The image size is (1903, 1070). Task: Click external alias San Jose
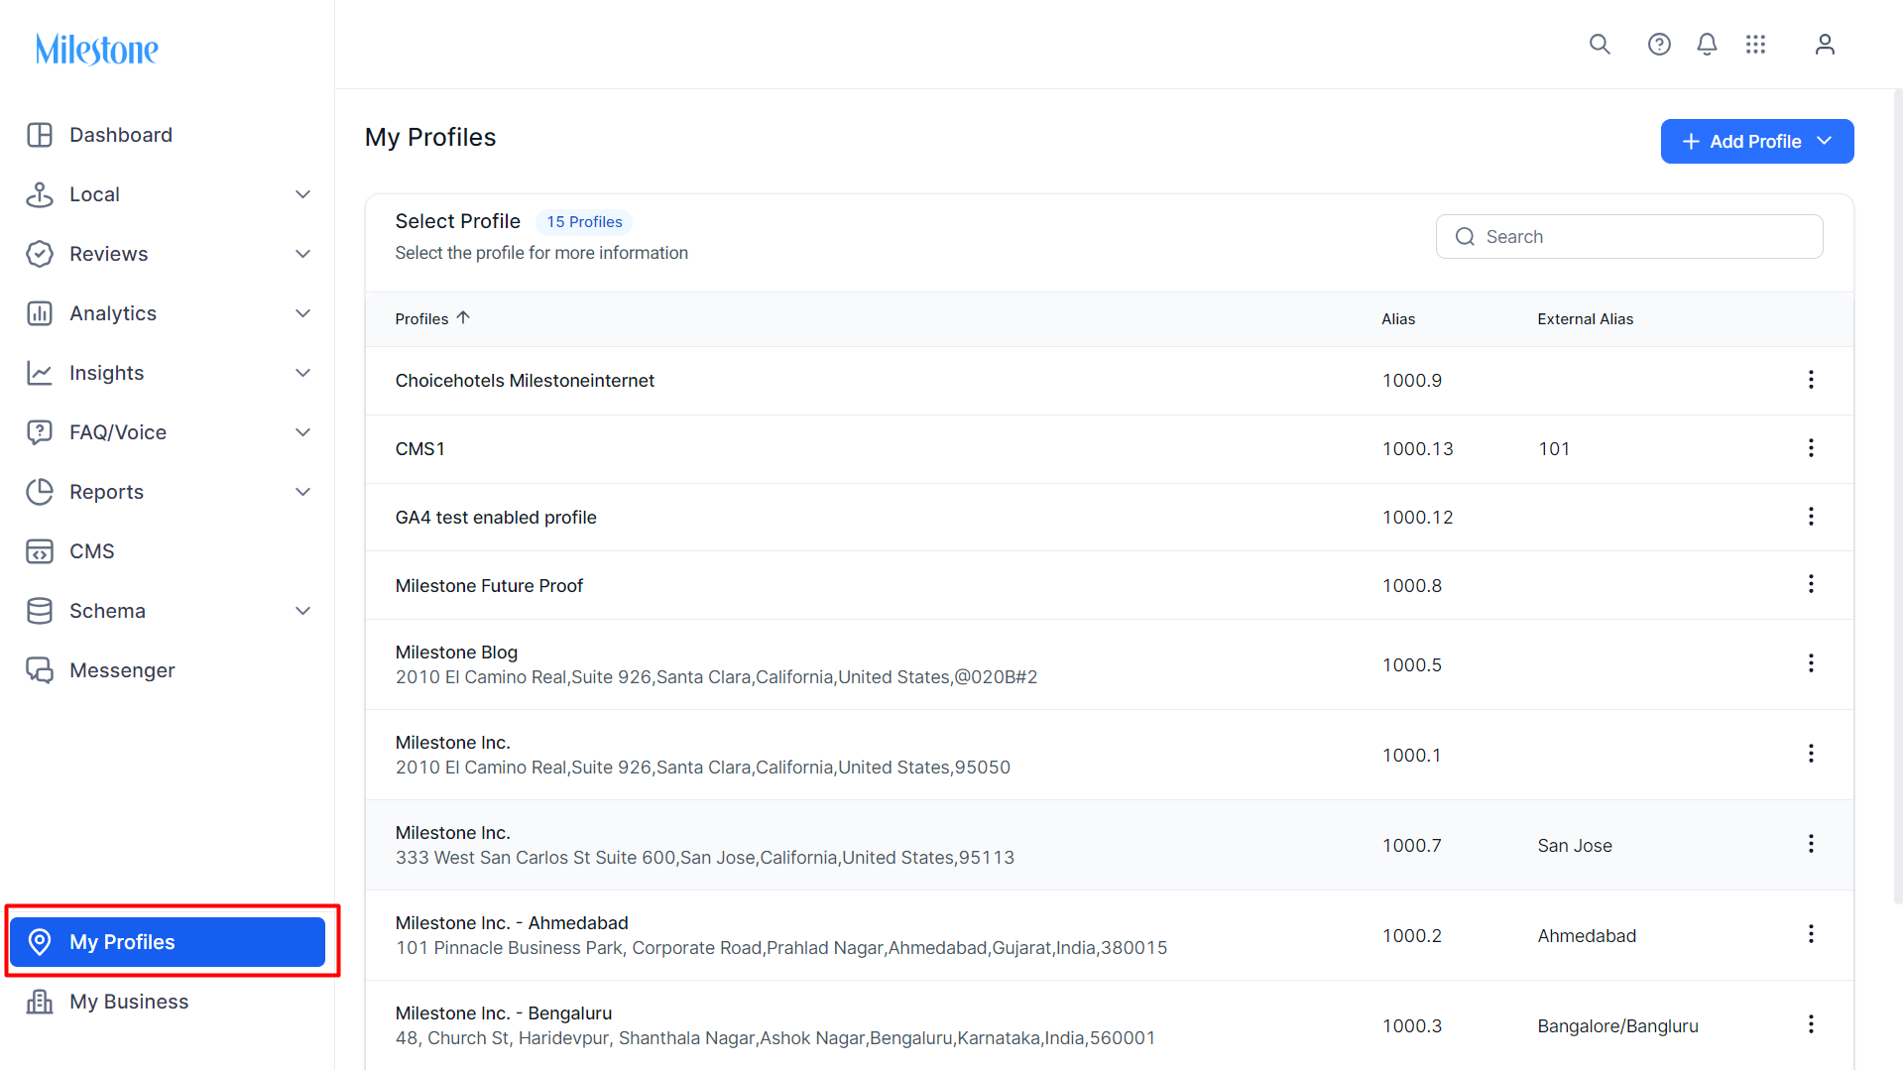[x=1575, y=846]
